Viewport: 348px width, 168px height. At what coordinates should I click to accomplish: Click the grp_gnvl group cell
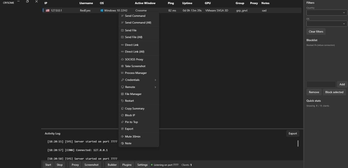pyautogui.click(x=242, y=11)
